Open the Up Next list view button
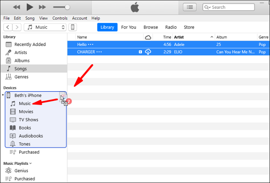The height and width of the screenshot is (183, 270). pyautogui.click(x=190, y=7)
